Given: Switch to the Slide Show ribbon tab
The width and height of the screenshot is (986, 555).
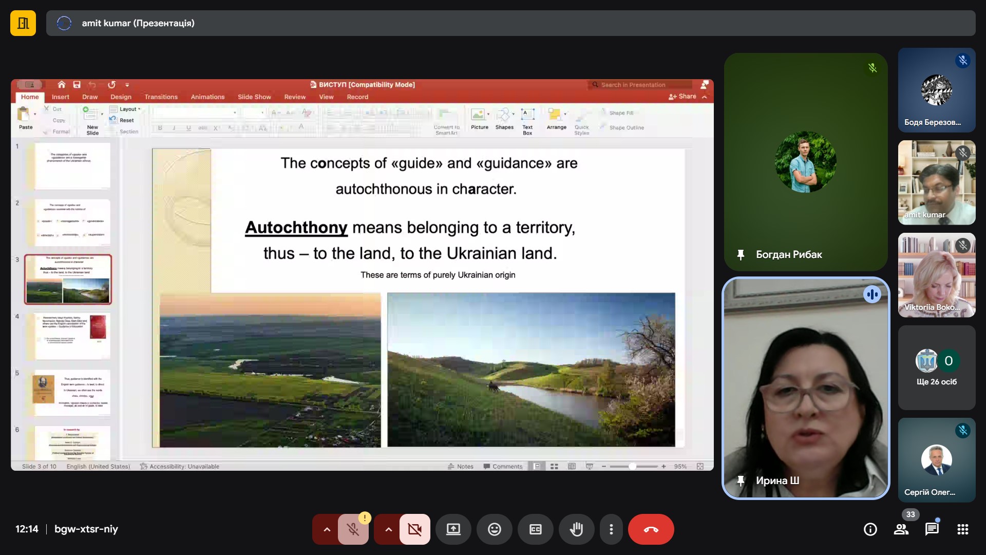Looking at the screenshot, I should 254,97.
